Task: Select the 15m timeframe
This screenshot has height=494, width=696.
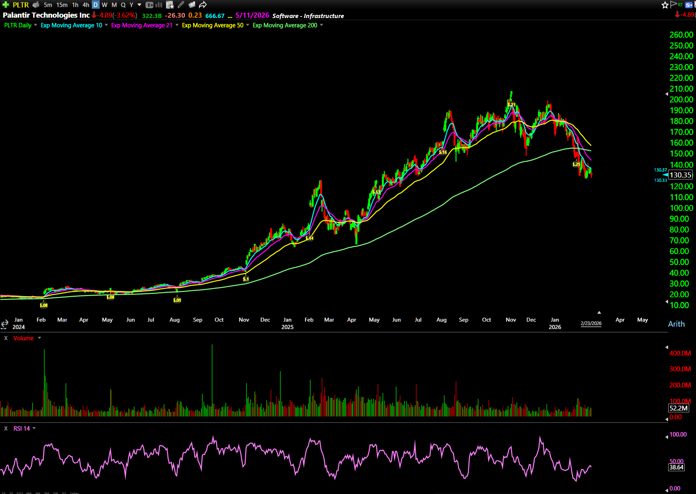Action: (x=62, y=5)
